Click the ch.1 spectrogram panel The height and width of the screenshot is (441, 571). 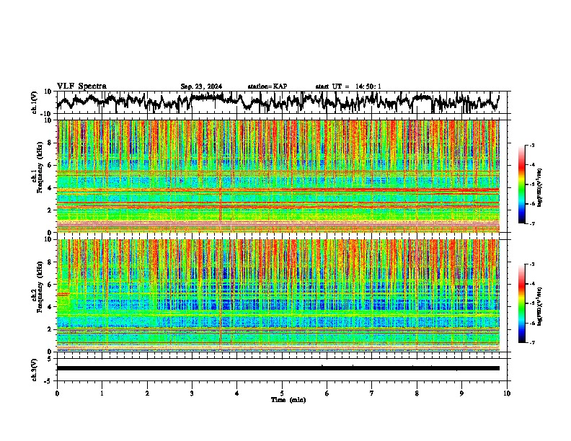point(278,176)
